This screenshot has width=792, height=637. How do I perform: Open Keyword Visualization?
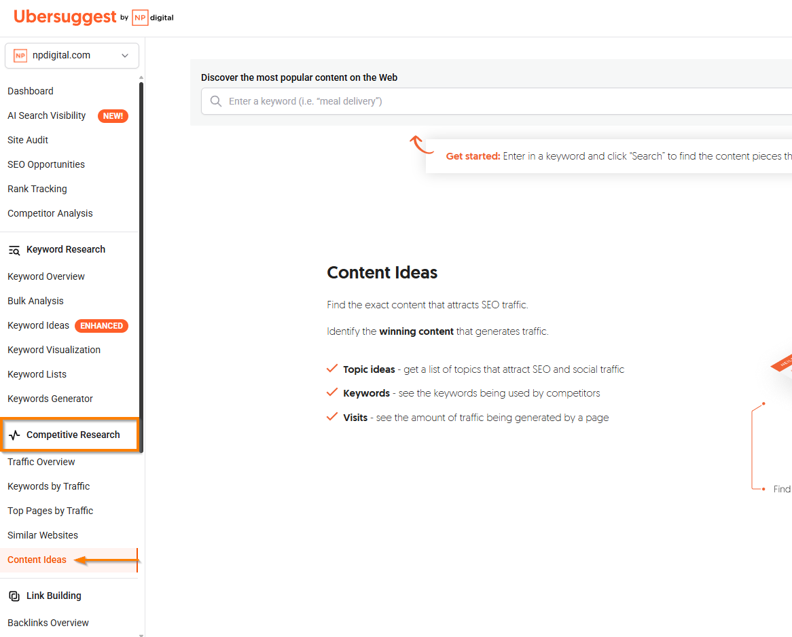[x=54, y=350]
